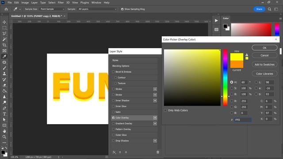Toggle Show Sampling Ring checkbox
283x159 pixels.
coord(122,9)
